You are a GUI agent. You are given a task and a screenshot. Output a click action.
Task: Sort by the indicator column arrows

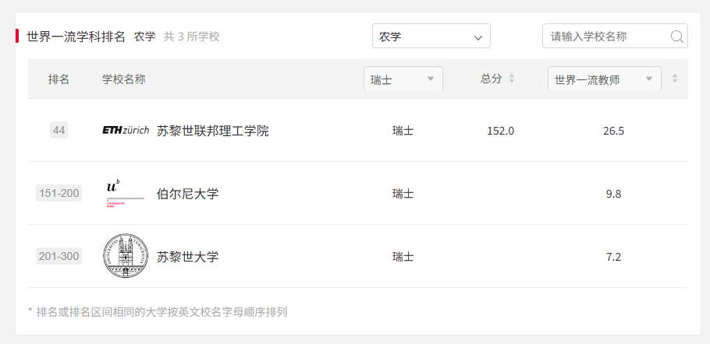tap(675, 79)
